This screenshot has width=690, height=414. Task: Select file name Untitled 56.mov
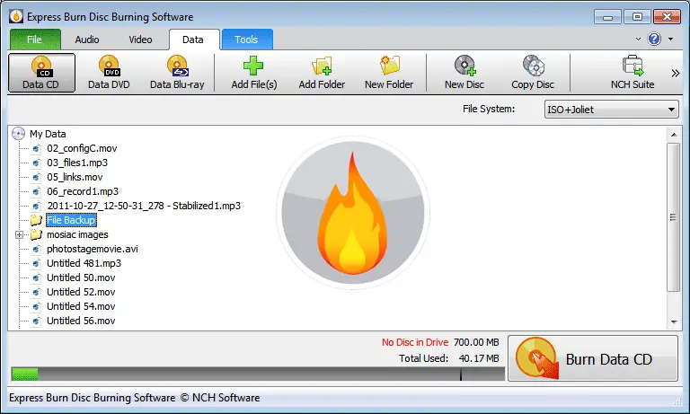(81, 321)
